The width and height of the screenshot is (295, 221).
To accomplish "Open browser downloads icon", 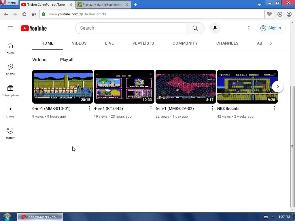I will pos(280,14).
